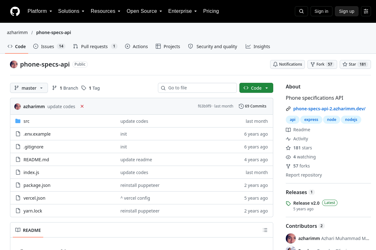Open appearance settings sliders icon
The image size is (376, 250).
(366, 11)
